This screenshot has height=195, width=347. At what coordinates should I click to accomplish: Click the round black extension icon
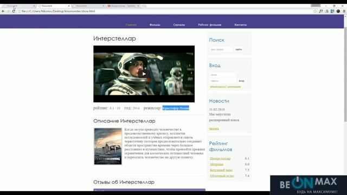click(338, 11)
